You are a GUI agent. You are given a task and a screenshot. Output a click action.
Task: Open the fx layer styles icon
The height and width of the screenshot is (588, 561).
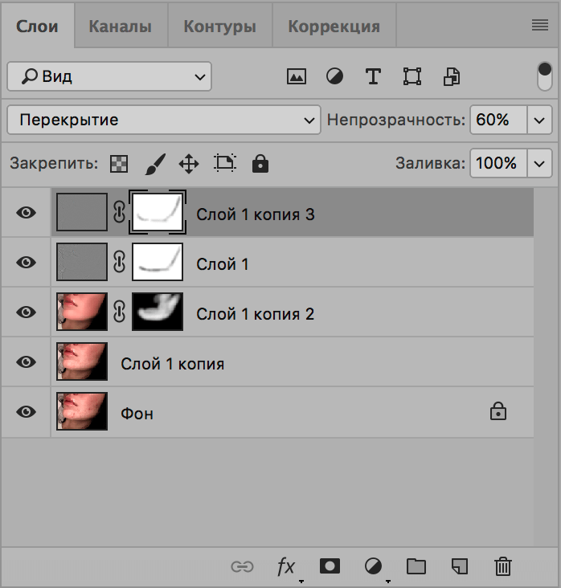point(286,566)
